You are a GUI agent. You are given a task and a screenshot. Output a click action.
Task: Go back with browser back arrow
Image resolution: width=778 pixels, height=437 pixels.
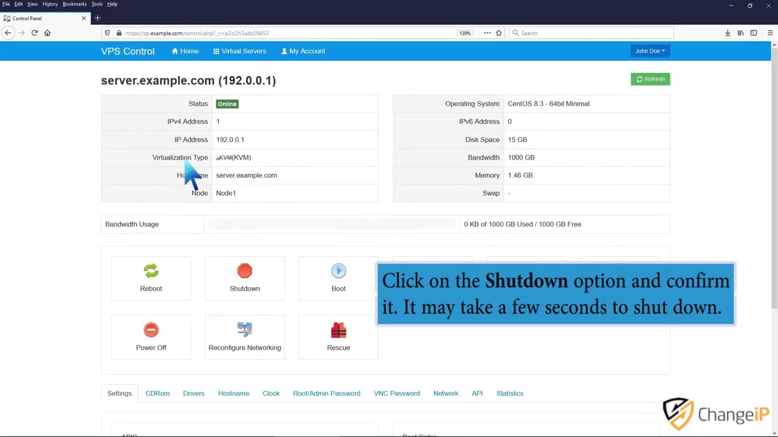[8, 33]
